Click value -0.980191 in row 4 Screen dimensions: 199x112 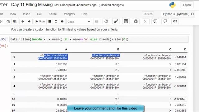click(x=180, y=86)
